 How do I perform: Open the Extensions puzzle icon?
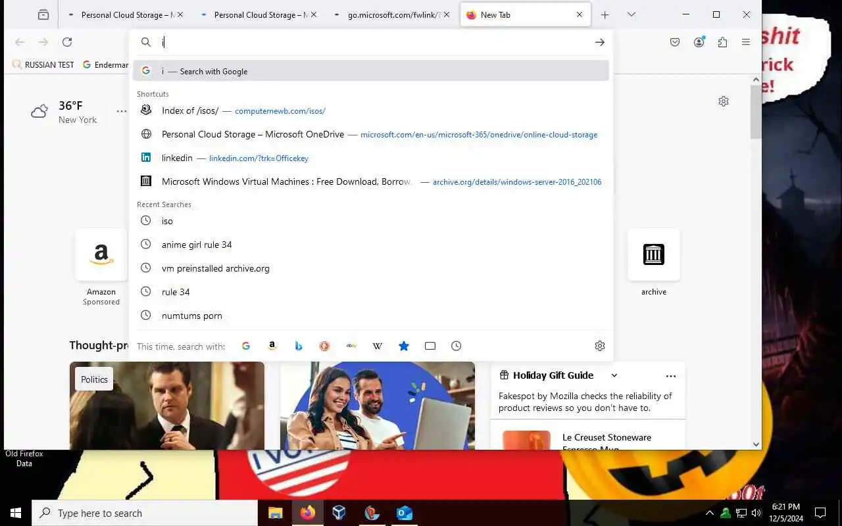722,42
